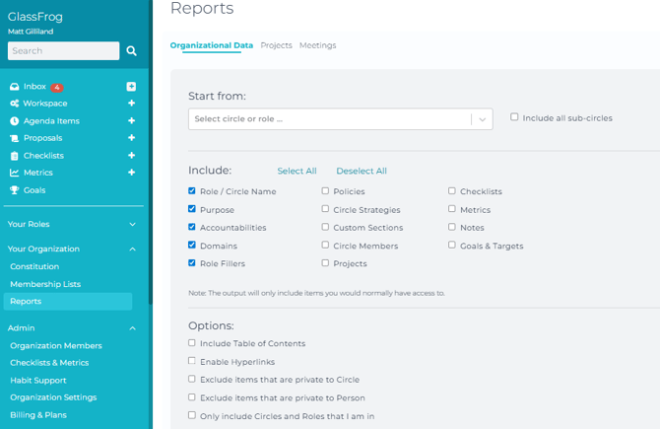
Task: Check the Include Table of Contents option
Action: coord(192,343)
